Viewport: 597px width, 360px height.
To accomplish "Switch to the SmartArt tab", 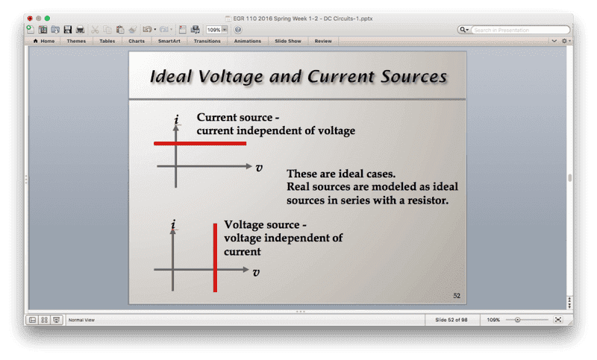I will 169,41.
